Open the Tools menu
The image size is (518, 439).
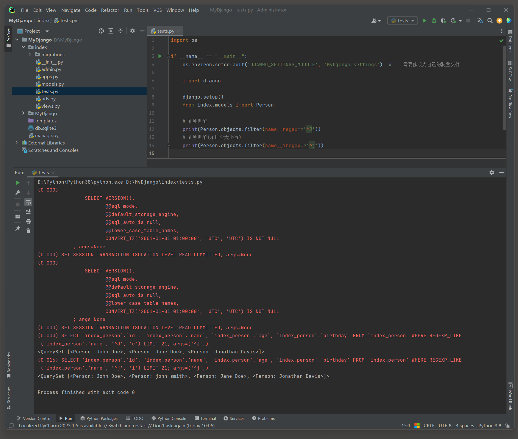coord(143,10)
